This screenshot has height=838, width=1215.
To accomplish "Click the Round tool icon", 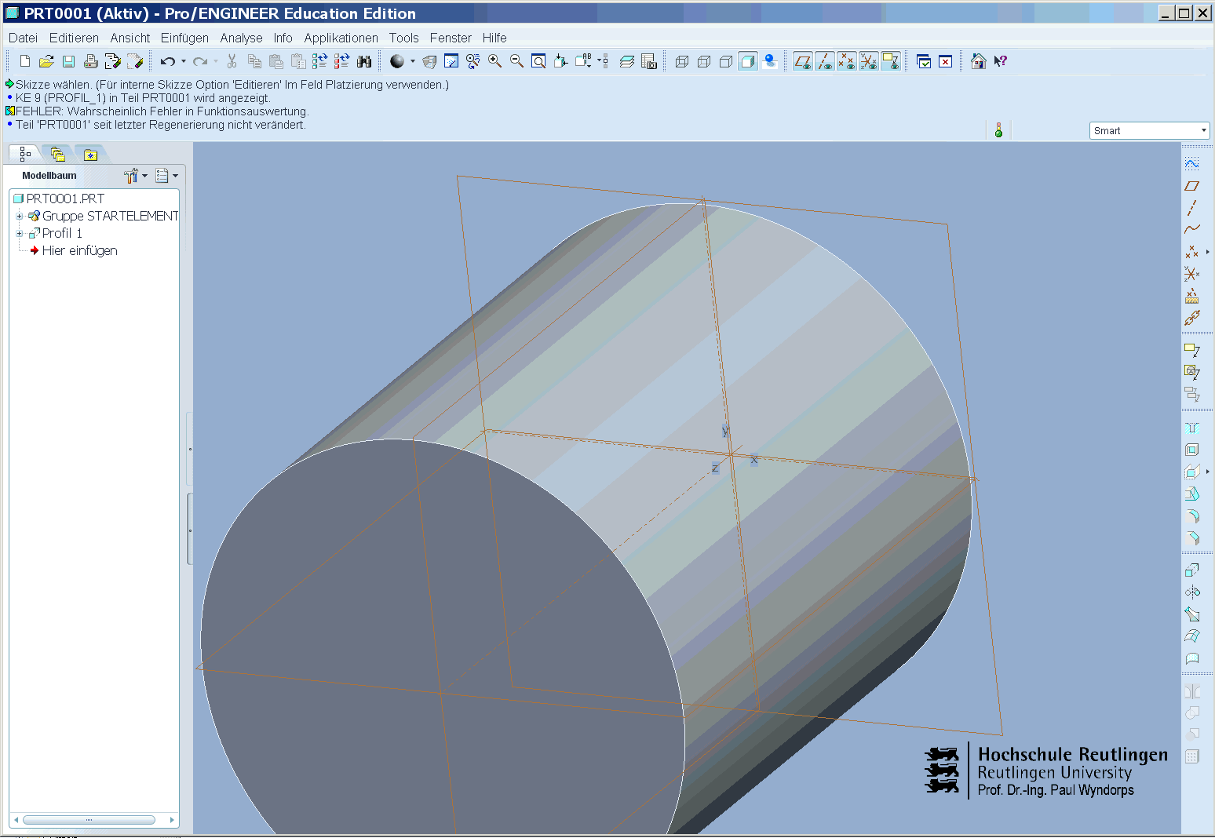I will point(1191,516).
